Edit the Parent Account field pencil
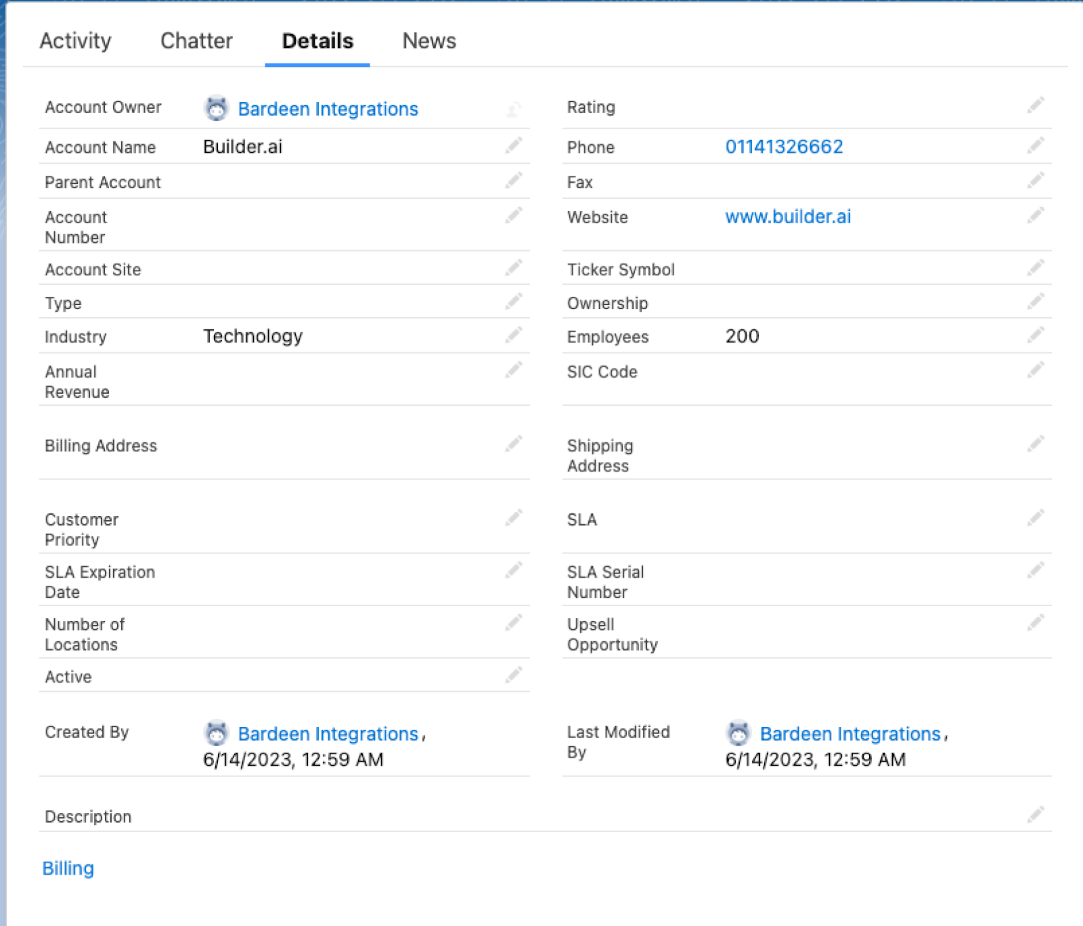 coord(514,180)
